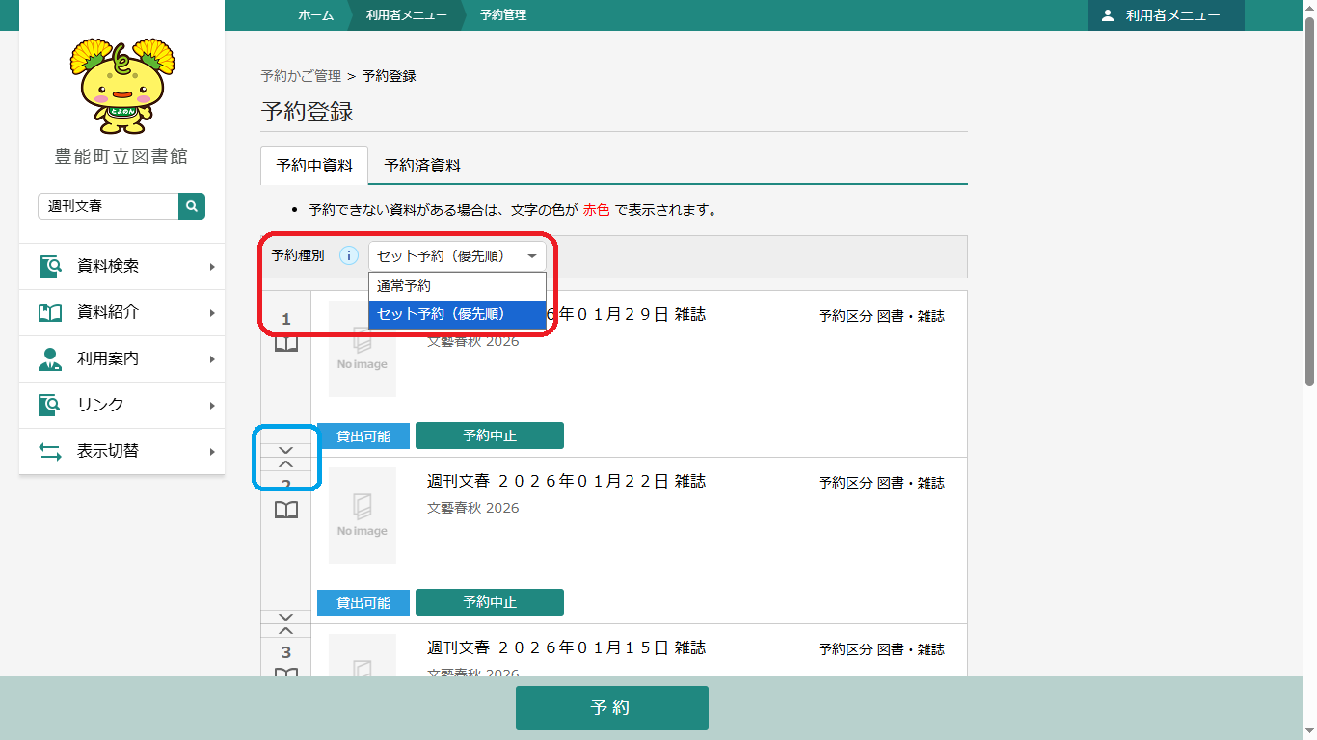Expand the 表示切替 sidebar menu
The width and height of the screenshot is (1317, 740).
pos(121,451)
